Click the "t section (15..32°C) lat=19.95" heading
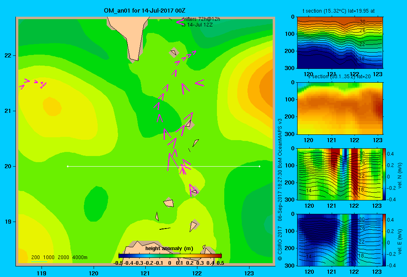Viewport: 407px width, 277px height. (x=339, y=11)
